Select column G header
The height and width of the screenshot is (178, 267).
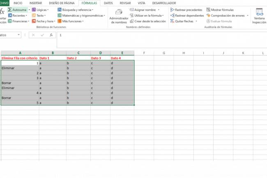164,53
